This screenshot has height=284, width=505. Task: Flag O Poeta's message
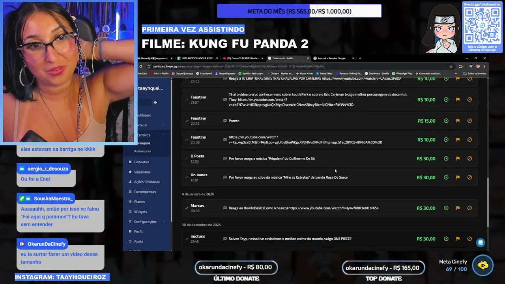458,159
